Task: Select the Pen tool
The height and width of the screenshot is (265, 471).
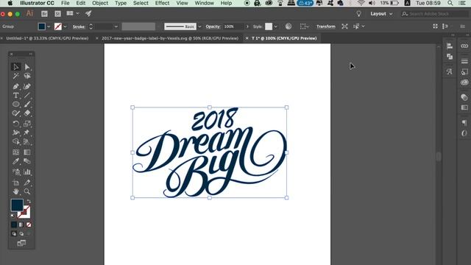Action: [x=16, y=87]
